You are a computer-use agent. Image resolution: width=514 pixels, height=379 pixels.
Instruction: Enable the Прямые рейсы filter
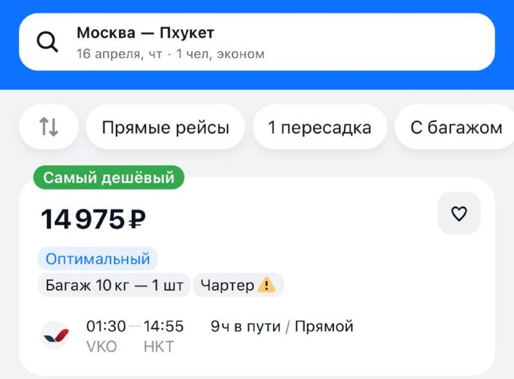[165, 127]
